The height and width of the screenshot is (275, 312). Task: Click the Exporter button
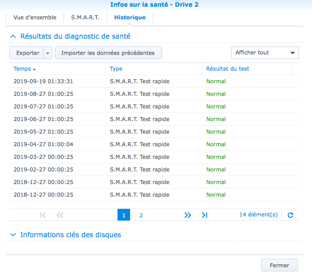pos(27,53)
